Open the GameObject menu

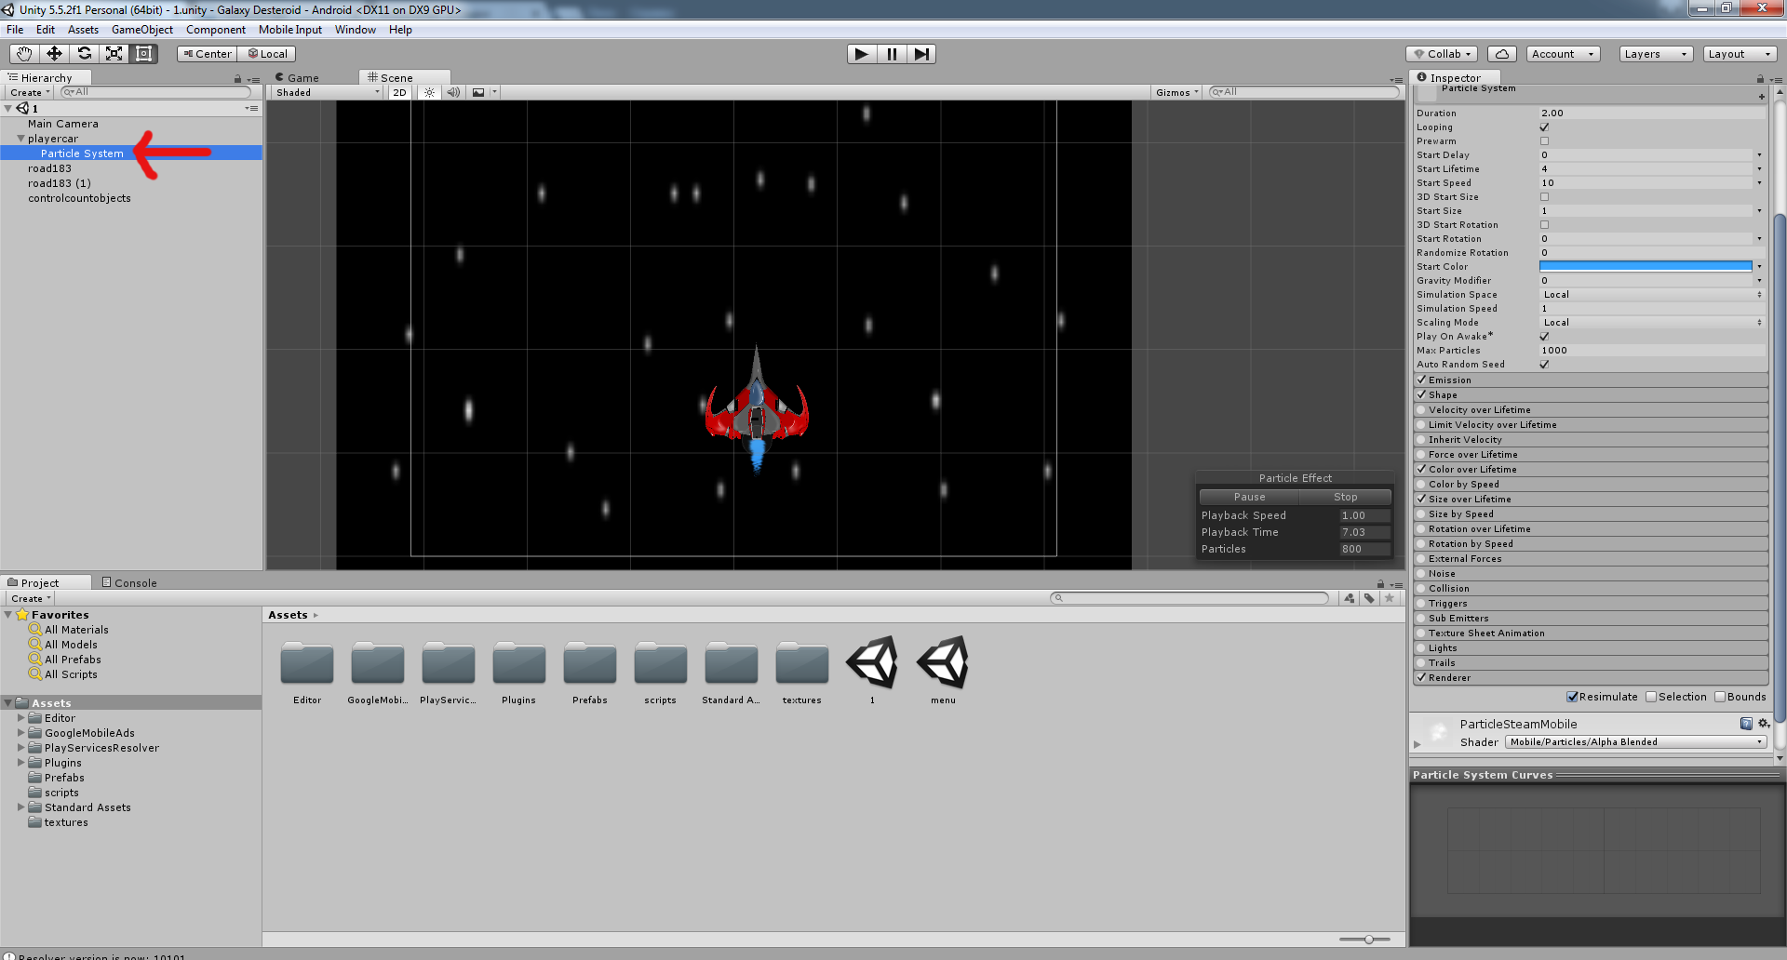(x=142, y=29)
